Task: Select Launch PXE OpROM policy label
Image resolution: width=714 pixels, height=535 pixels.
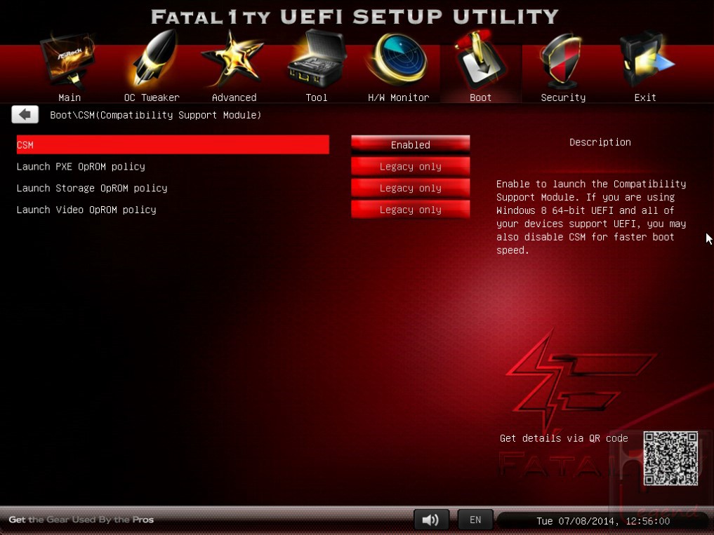Action: 81,166
